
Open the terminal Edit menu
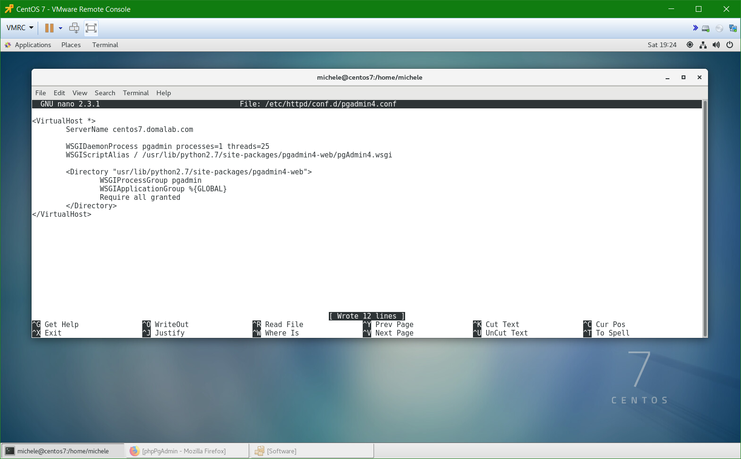(x=59, y=93)
